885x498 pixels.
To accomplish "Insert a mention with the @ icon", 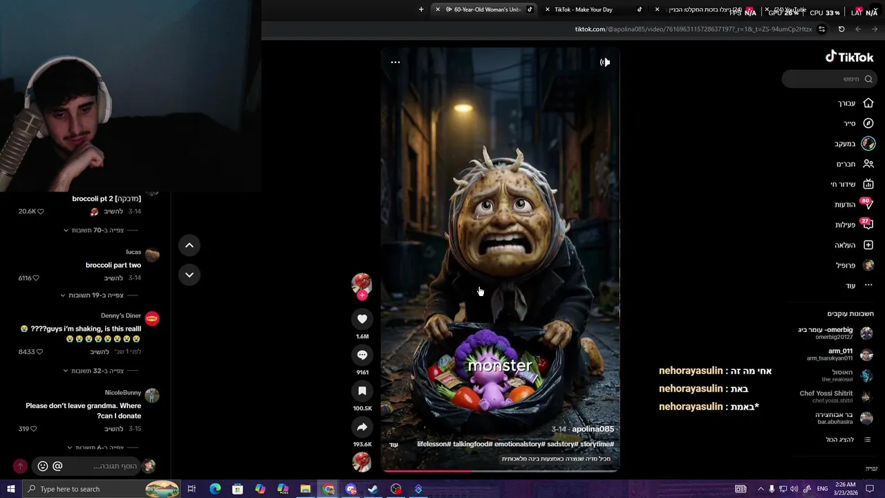I will point(57,466).
